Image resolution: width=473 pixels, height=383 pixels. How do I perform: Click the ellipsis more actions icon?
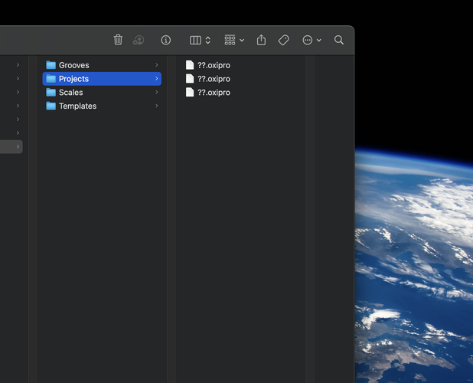point(308,40)
